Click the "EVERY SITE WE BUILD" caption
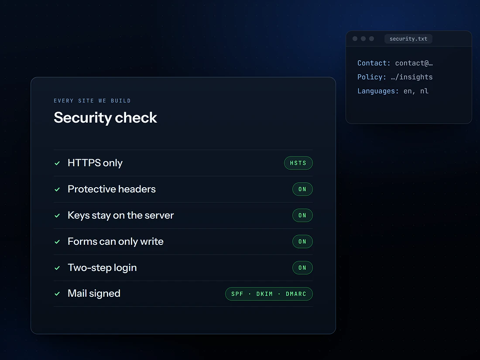This screenshot has width=480, height=360. (92, 101)
